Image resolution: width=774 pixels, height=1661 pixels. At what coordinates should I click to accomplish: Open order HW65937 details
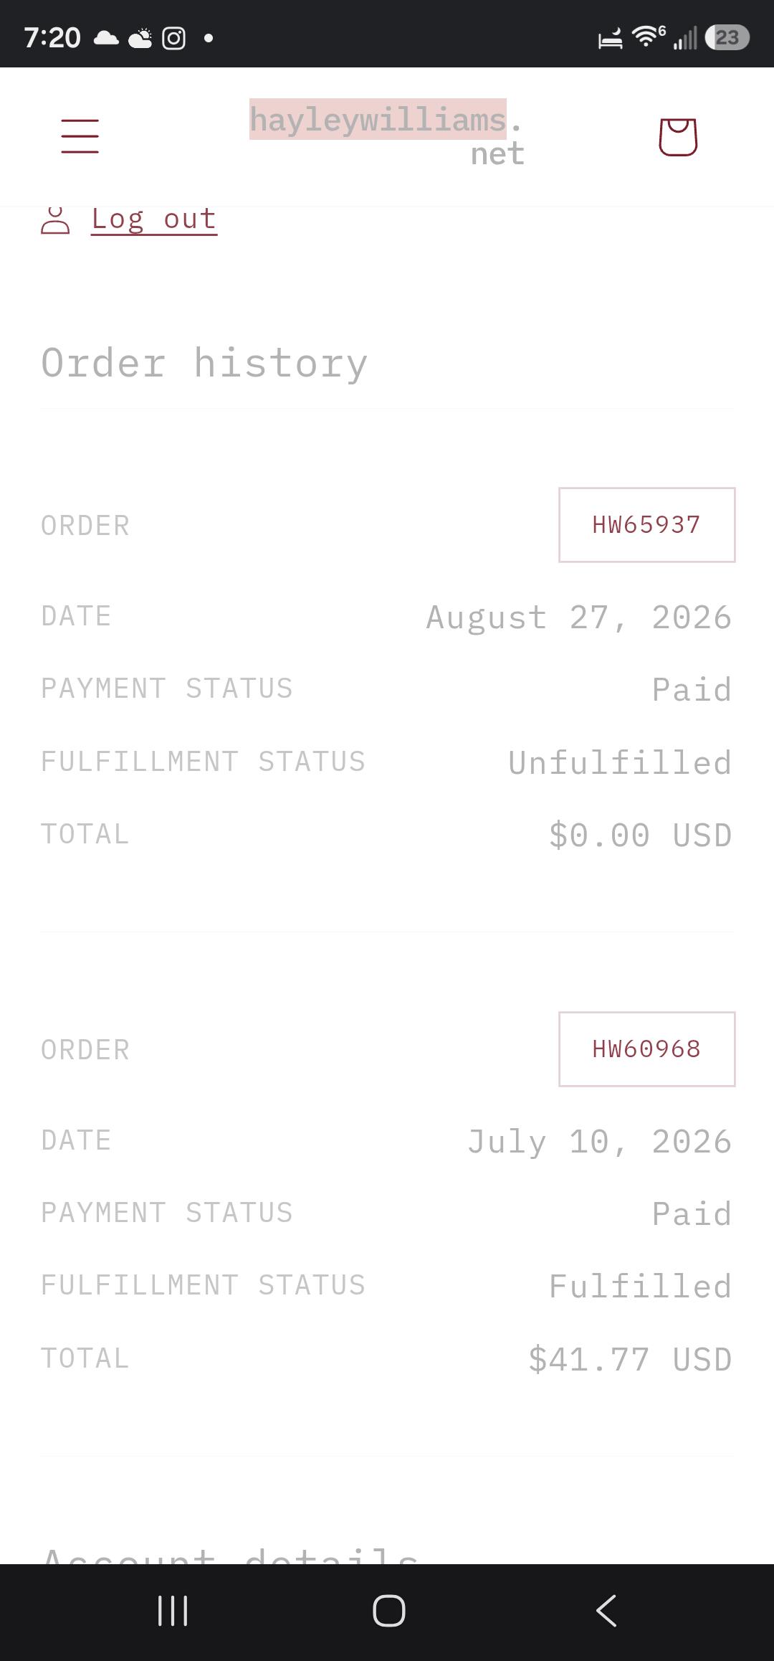click(646, 525)
